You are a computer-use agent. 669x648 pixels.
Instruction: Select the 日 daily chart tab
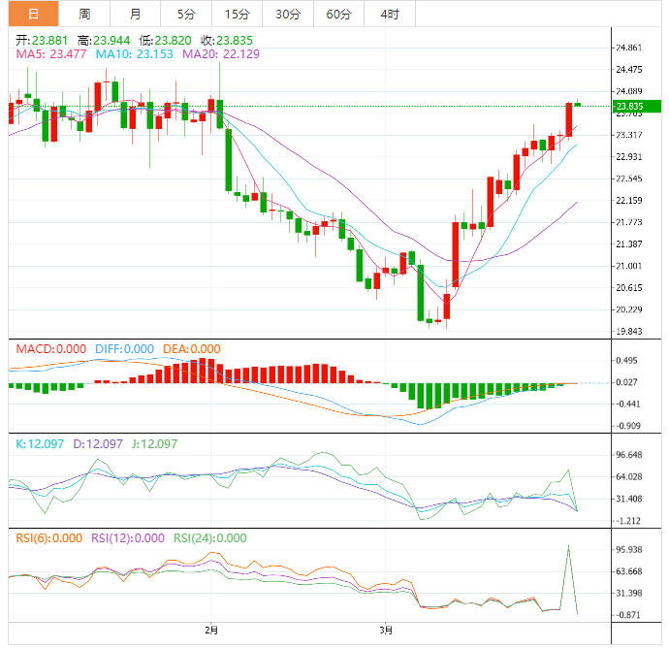(x=33, y=14)
